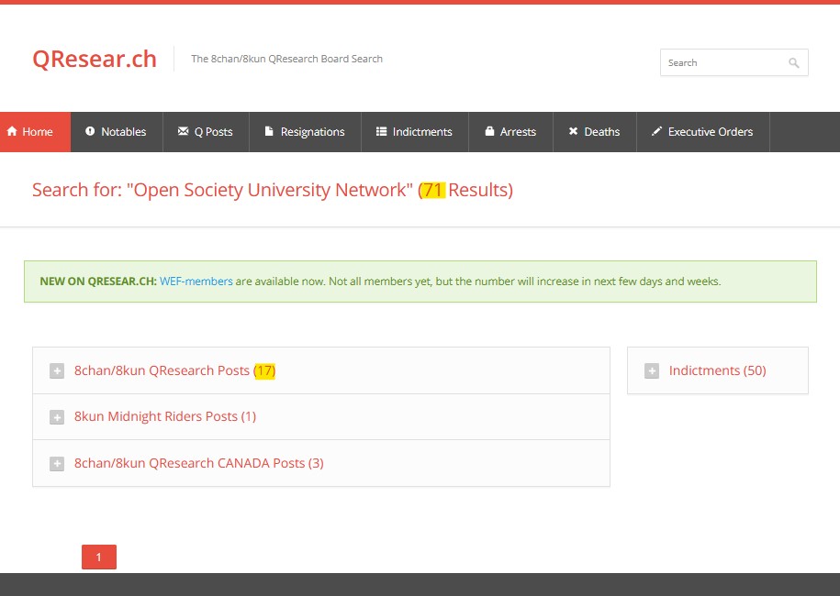The image size is (840, 596).
Task: Click the Executive Orders pencil icon
Action: point(656,131)
